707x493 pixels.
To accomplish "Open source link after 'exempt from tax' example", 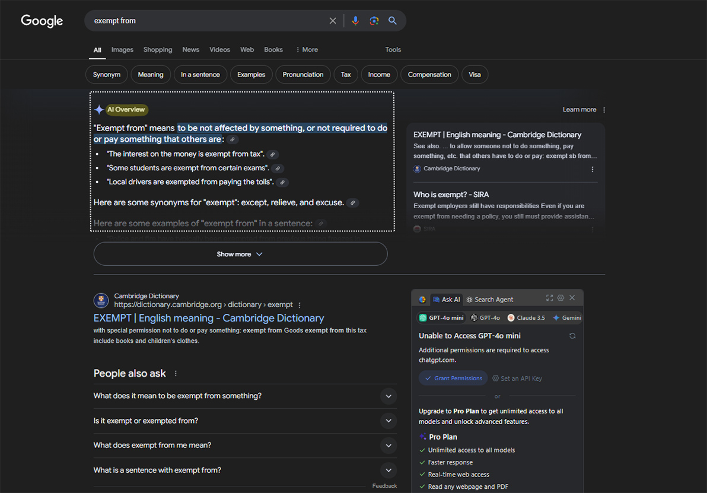I will [x=272, y=155].
